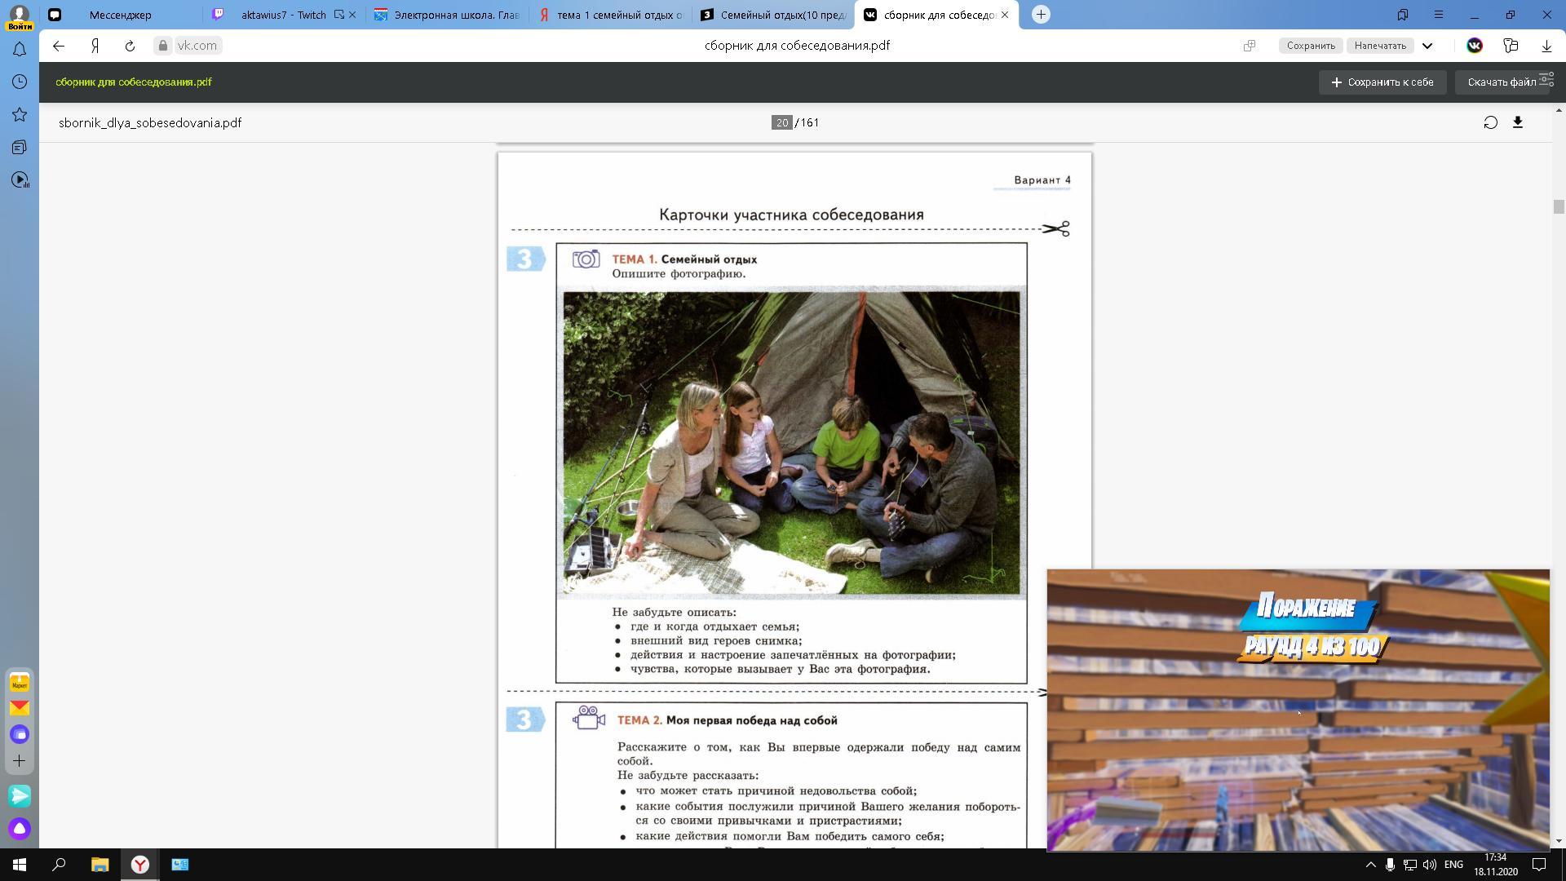
Task: Open the history clock icon in the sidebar
Action: pyautogui.click(x=20, y=82)
